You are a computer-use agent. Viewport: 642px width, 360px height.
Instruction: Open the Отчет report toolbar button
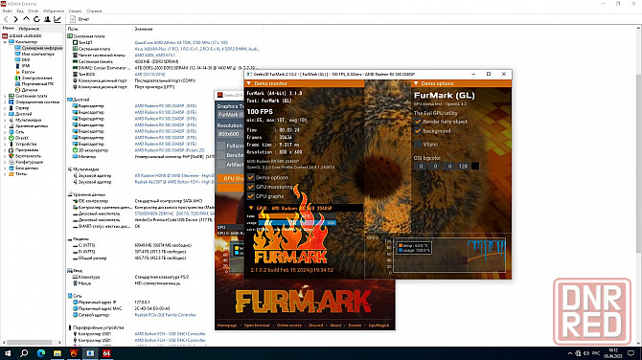tap(80, 19)
